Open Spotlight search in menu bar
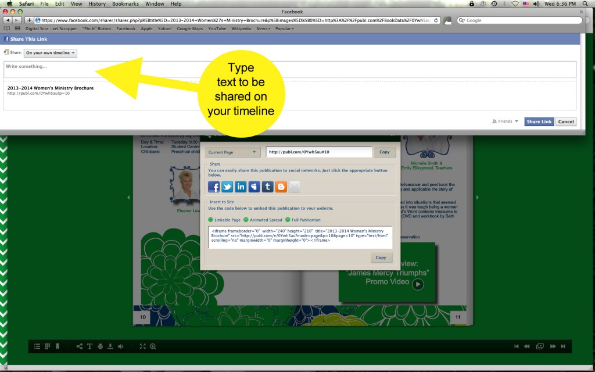 coord(586,4)
